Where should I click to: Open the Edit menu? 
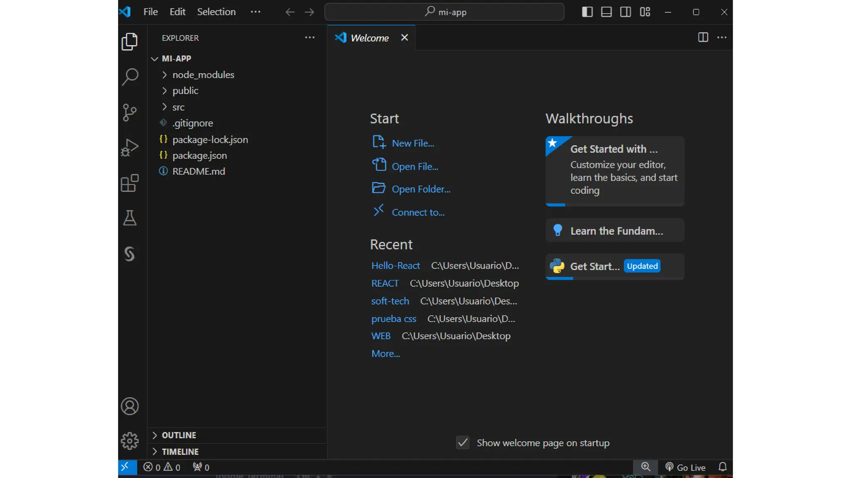(x=177, y=12)
